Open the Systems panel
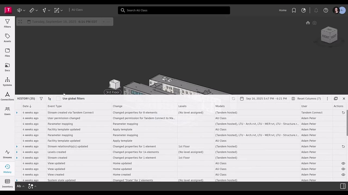Screen dimensions: 348x195 point(7,82)
